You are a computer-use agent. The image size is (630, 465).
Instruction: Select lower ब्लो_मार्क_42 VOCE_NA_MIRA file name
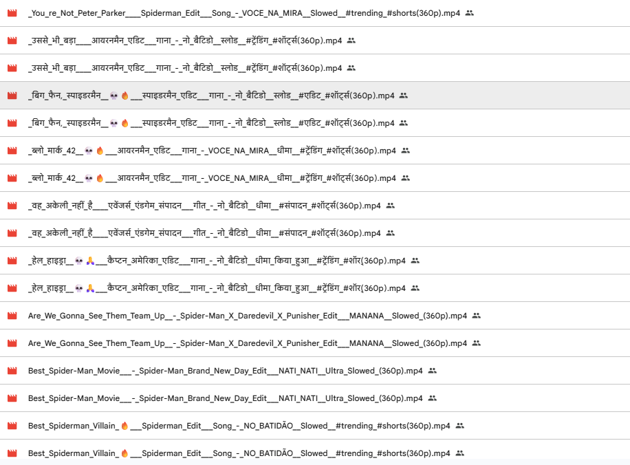coord(212,178)
